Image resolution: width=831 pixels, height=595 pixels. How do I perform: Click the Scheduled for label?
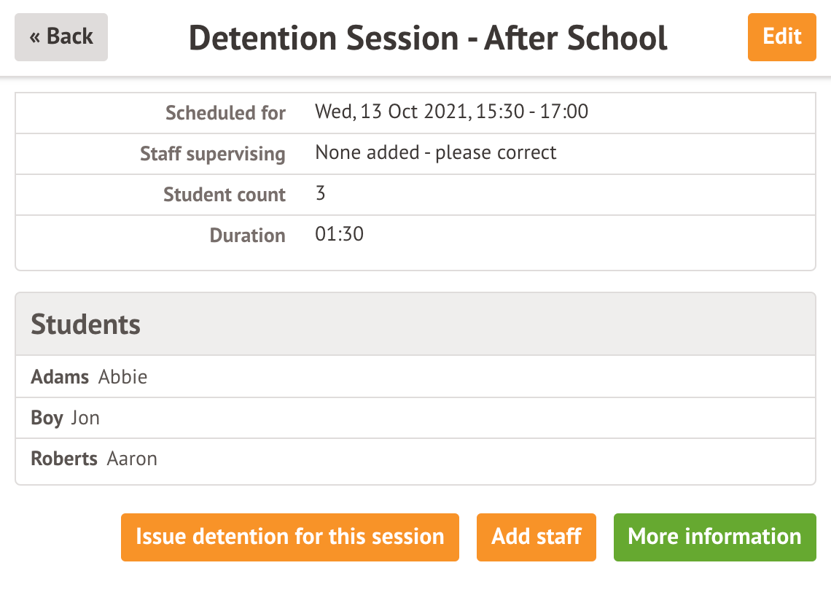click(225, 113)
